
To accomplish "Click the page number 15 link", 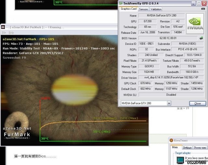I will pos(187,108).
